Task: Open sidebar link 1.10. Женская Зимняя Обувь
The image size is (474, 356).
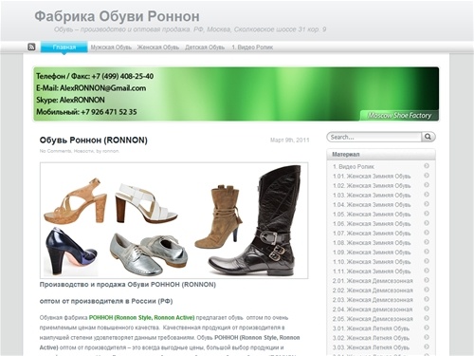Action: 372,262
